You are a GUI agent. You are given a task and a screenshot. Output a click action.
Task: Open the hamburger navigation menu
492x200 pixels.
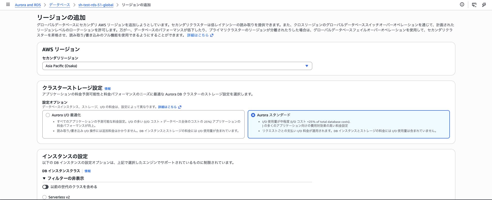[x=8, y=5]
